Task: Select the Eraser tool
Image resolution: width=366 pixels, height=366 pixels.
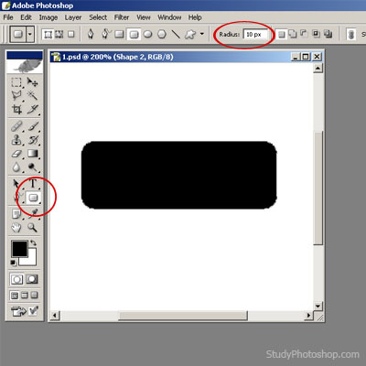Action: pyautogui.click(x=16, y=154)
